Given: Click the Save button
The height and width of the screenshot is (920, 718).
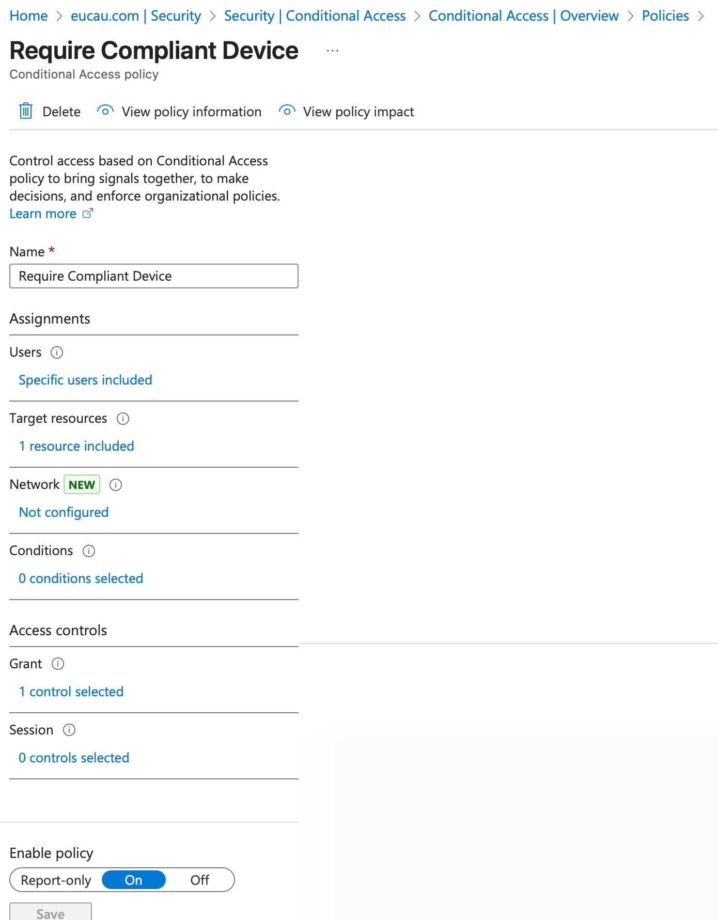Looking at the screenshot, I should pos(51,913).
